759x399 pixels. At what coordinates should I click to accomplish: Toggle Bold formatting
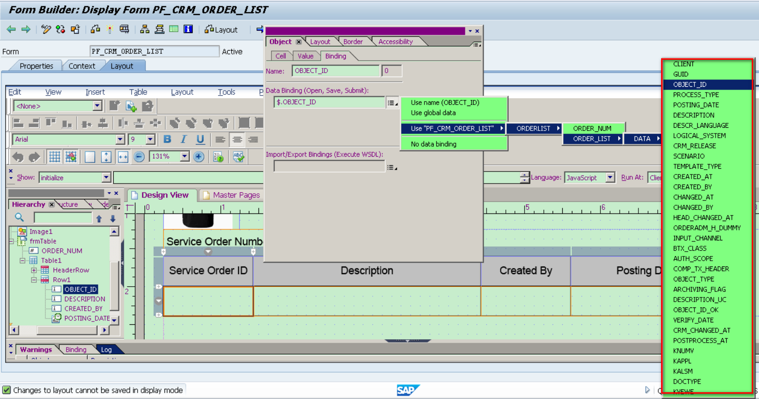pyautogui.click(x=167, y=139)
